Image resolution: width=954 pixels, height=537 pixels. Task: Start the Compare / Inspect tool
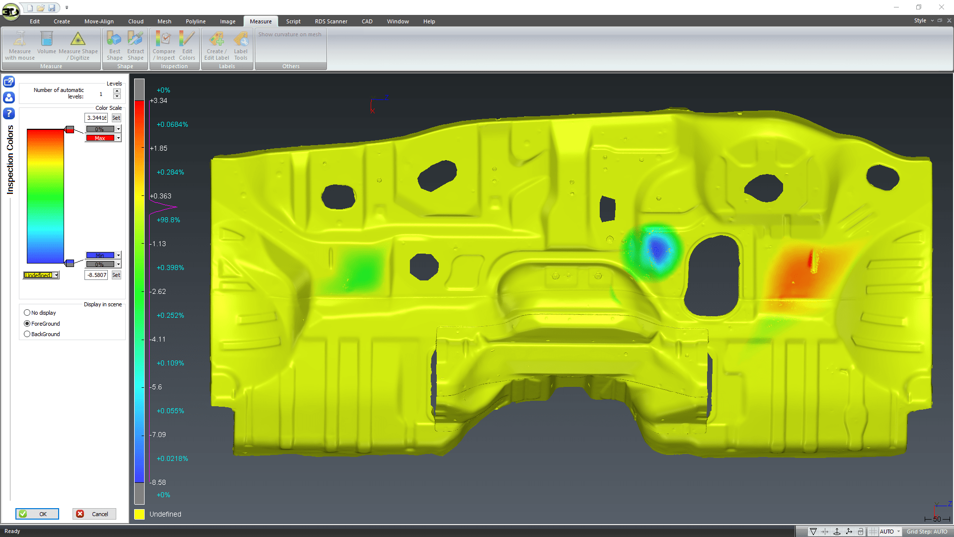pos(164,45)
